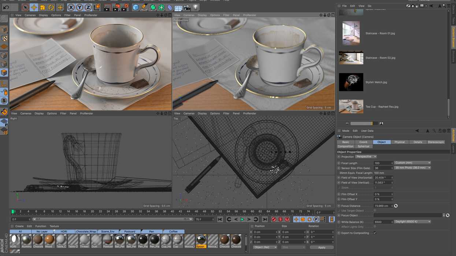Toggle Autokeying red button
This screenshot has height=256, width=456.
281,219
